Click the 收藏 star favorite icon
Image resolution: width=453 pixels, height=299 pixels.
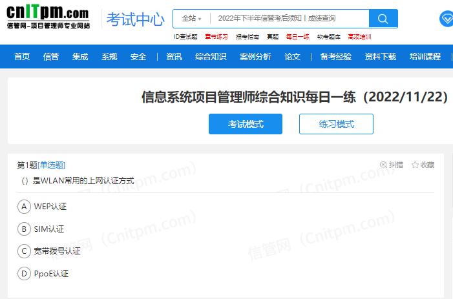tap(415, 165)
